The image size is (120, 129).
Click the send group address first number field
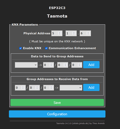49,65
